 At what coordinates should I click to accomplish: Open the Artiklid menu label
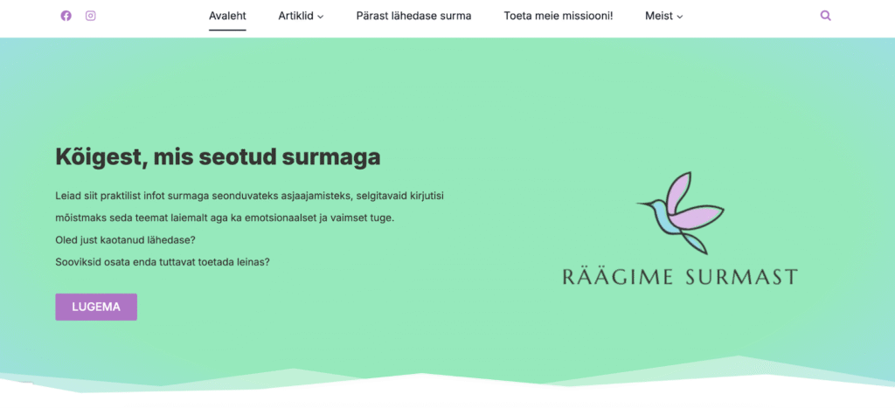(295, 16)
